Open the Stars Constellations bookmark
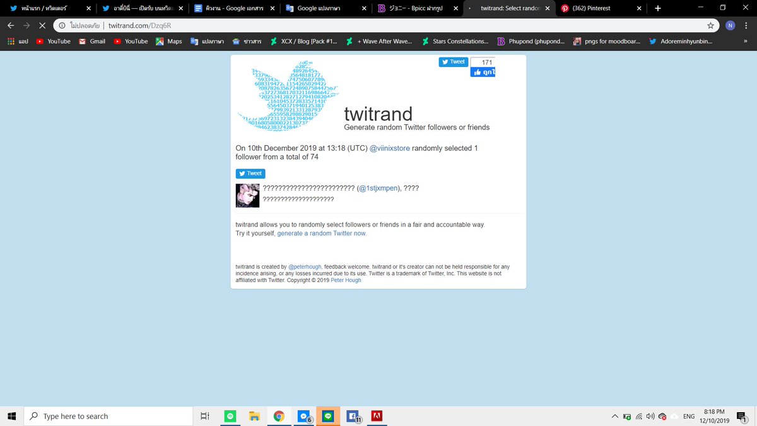 pos(455,41)
